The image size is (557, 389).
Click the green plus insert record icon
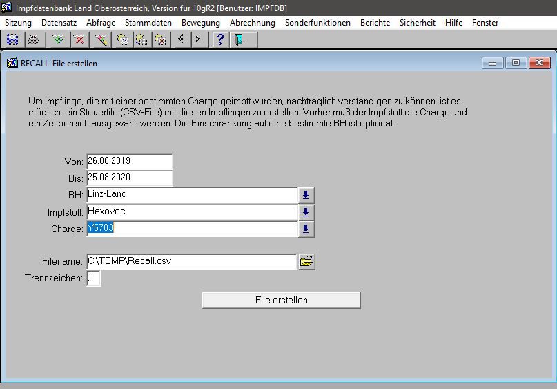[x=59, y=39]
